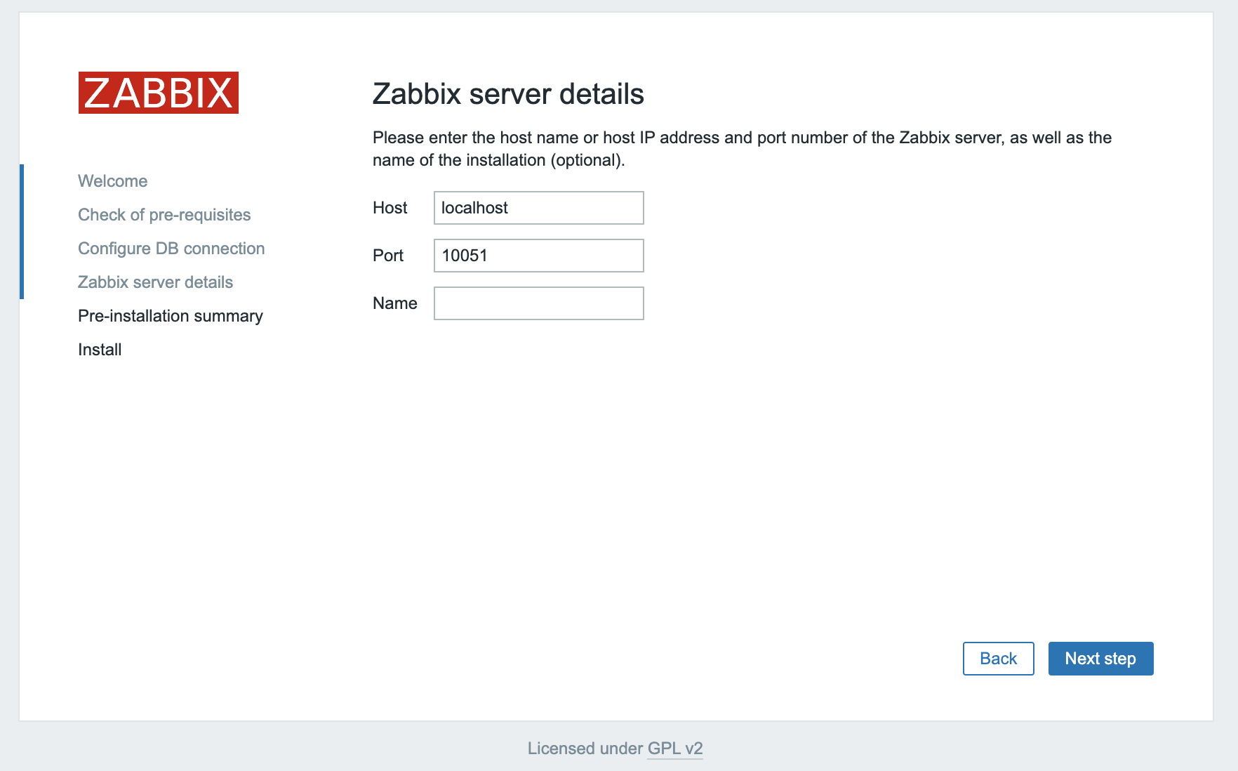The image size is (1238, 771).
Task: Focus the Host input field
Action: pyautogui.click(x=538, y=208)
